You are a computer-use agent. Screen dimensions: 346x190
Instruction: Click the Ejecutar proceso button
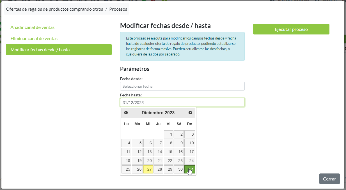291,29
